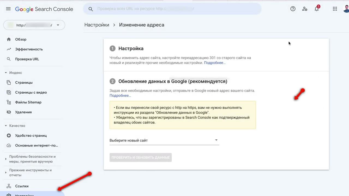Image resolution: width=349 pixels, height=196 pixels.
Task: Click the Overview home icon
Action: pos(9,39)
